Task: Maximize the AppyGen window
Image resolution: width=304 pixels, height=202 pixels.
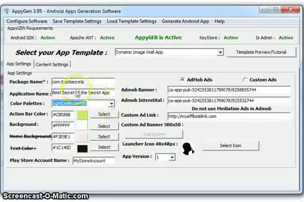Action: [275, 10]
